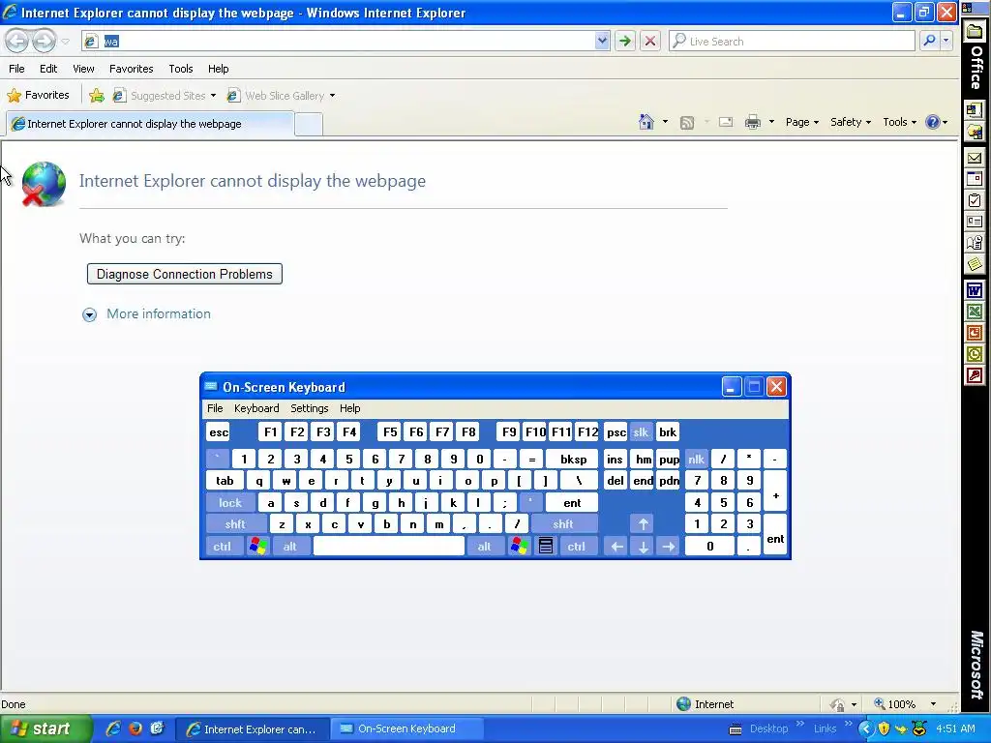Toggle the left alt key on keyboard
The image size is (991, 743).
click(290, 546)
